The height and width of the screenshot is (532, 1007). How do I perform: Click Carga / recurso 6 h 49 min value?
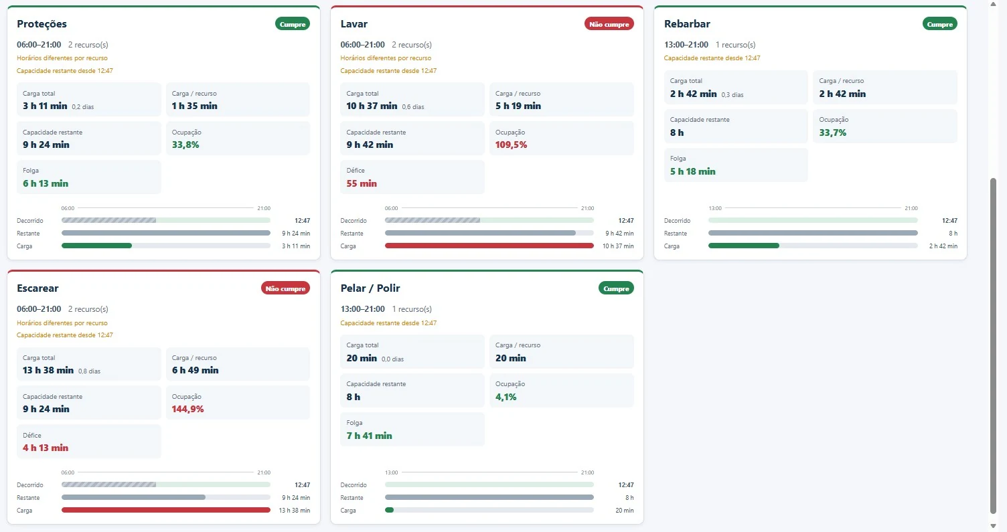[196, 370]
